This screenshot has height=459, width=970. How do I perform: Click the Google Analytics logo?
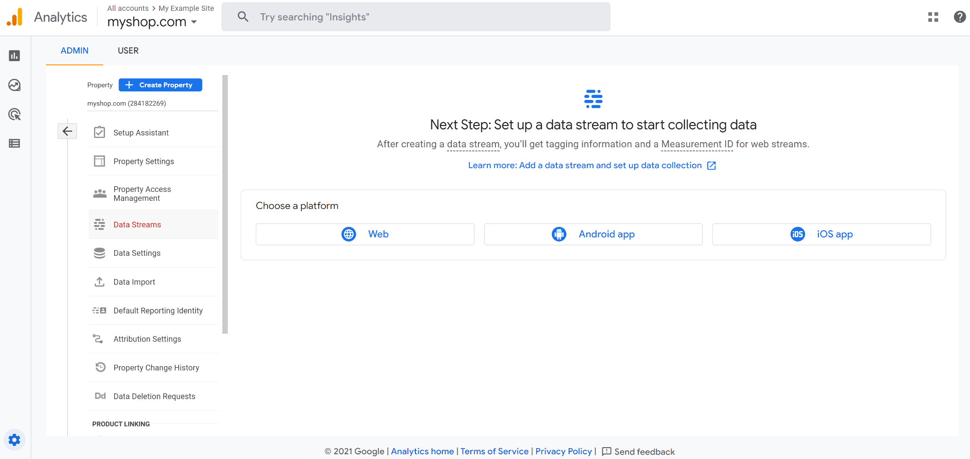pos(14,17)
